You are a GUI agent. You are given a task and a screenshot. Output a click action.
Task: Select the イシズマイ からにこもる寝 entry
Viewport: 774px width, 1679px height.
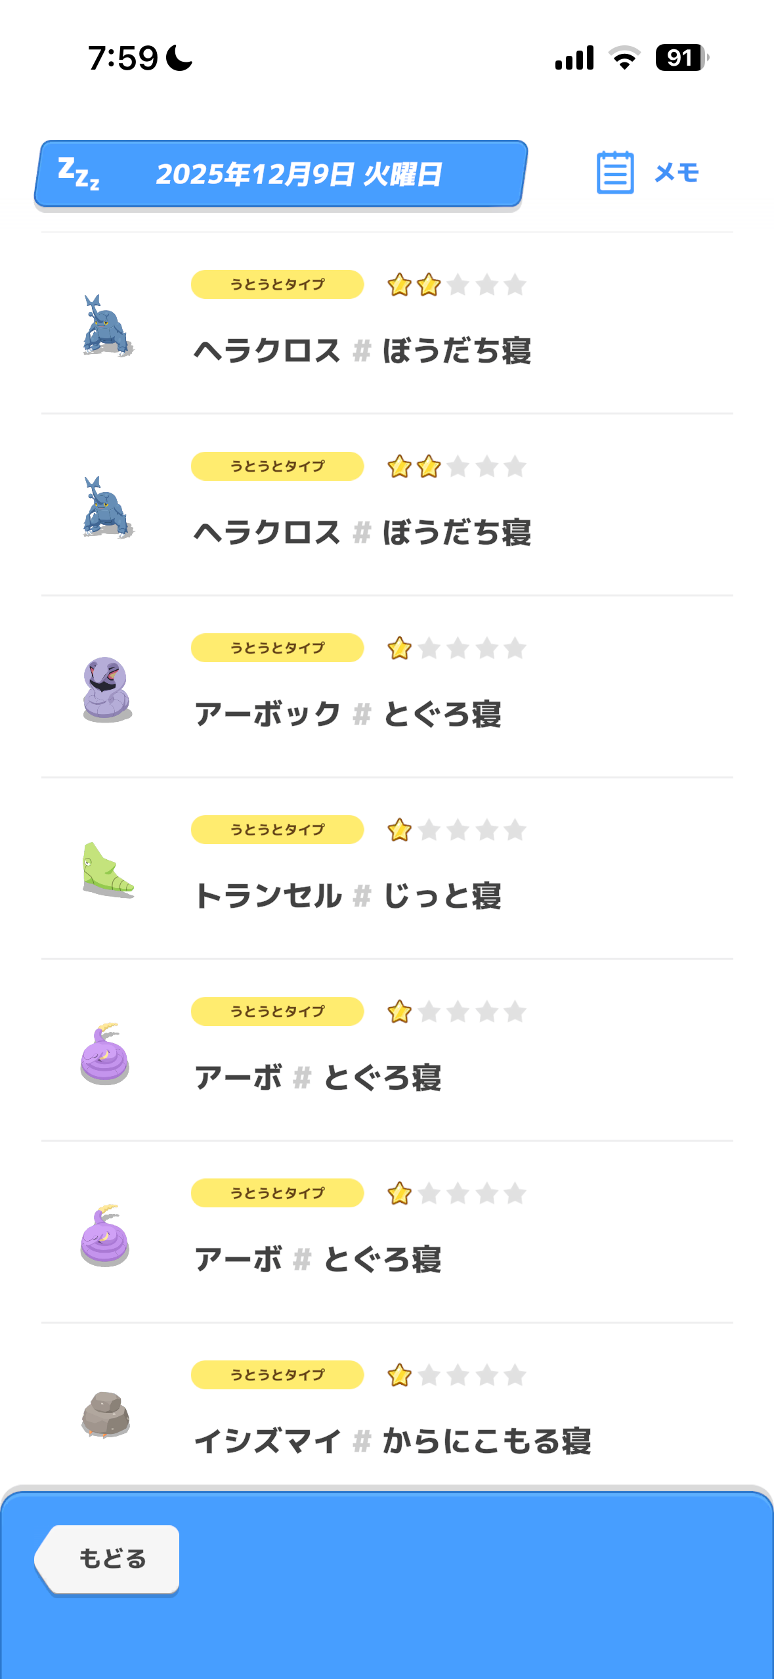[x=393, y=1441]
